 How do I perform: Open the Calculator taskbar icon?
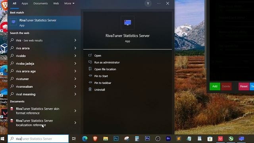click(137, 139)
